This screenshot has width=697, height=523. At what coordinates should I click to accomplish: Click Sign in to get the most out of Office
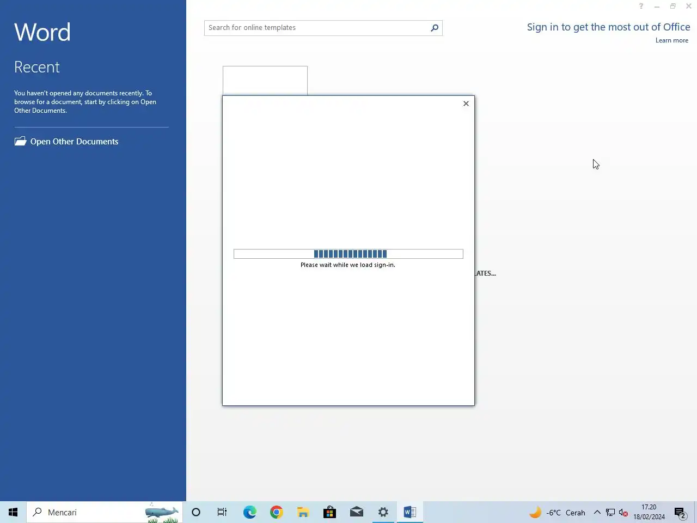(x=608, y=27)
